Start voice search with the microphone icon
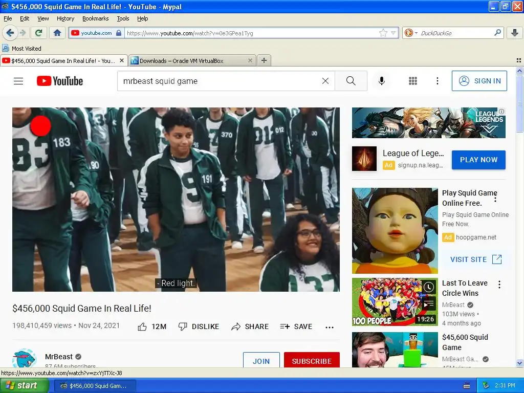The image size is (524, 393). (x=381, y=81)
